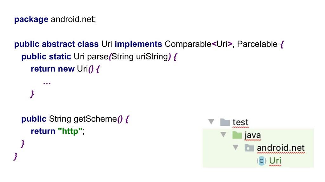Click the package keyword in code
This screenshot has width=325, height=182.
pyautogui.click(x=31, y=20)
